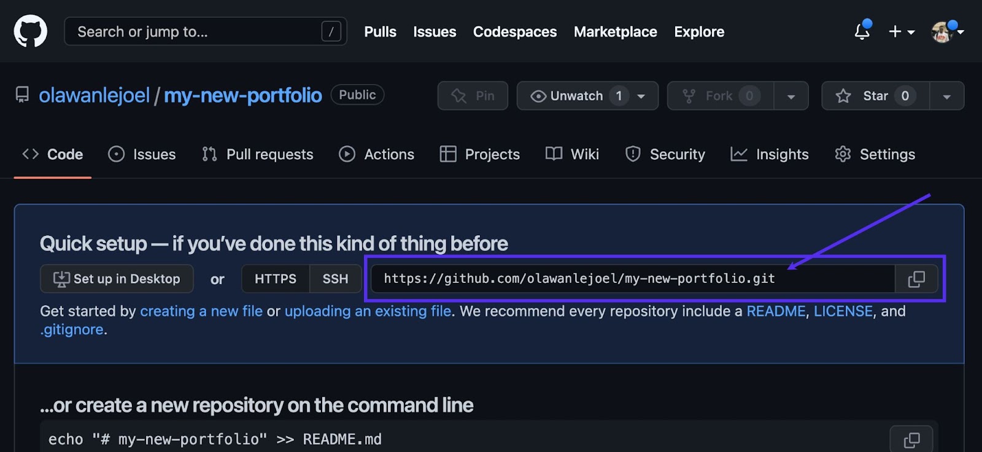982x452 pixels.
Task: Open the Actions tab
Action: (x=376, y=154)
